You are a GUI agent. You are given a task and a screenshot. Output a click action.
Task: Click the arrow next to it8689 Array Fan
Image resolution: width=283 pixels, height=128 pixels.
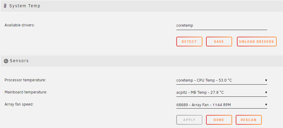tap(266, 105)
